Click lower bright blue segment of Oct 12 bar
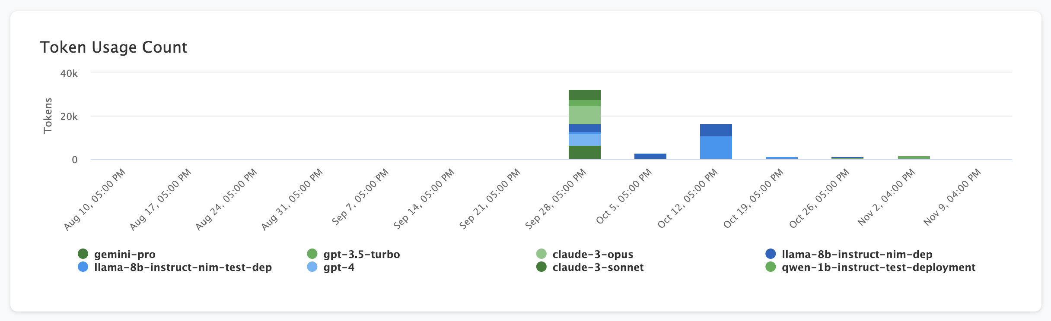Viewport: 1051px width, 321px height. coord(716,148)
